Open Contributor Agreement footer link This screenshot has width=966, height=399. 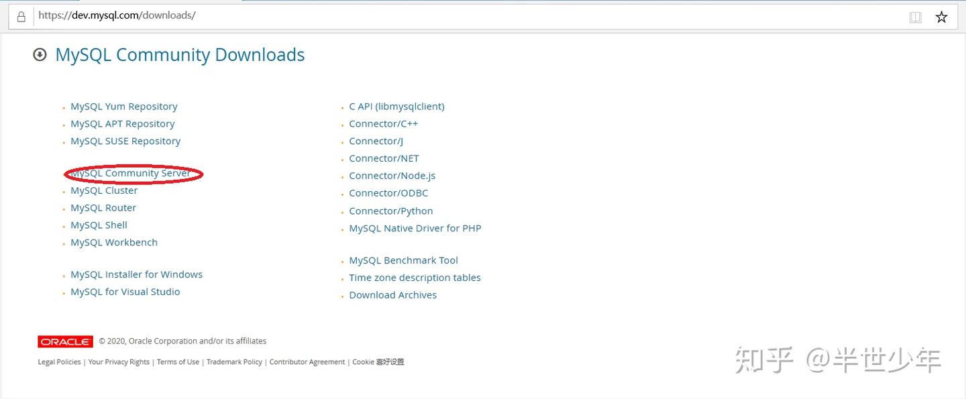(307, 362)
